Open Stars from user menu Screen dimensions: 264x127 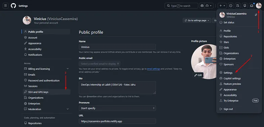point(239,42)
